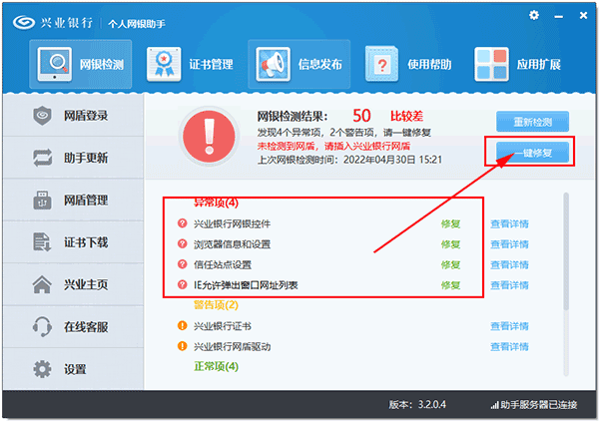Click the 兴业银行 logo
The width and height of the screenshot is (599, 421).
[24, 23]
